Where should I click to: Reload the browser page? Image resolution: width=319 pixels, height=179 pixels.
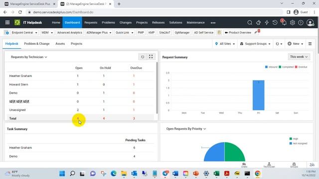20,12
